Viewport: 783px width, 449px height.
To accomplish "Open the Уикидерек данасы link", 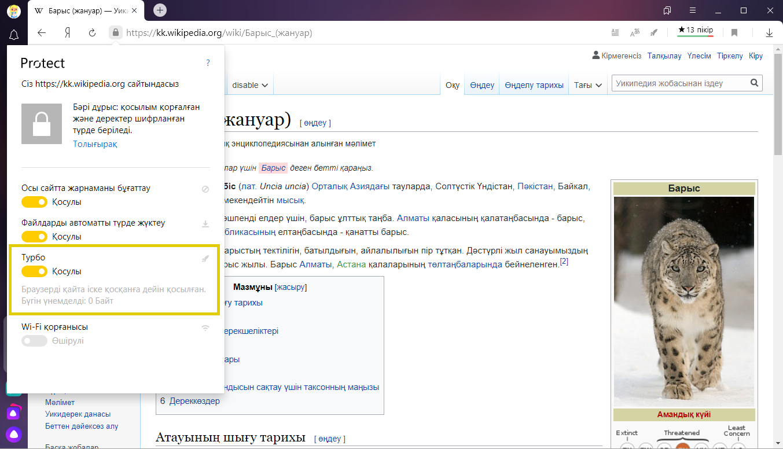I will [78, 414].
